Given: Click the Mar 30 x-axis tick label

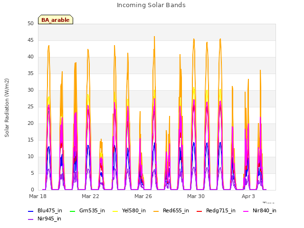Looking at the screenshot, I should [196, 196].
